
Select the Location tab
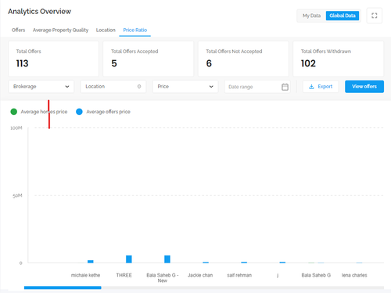pyautogui.click(x=106, y=30)
